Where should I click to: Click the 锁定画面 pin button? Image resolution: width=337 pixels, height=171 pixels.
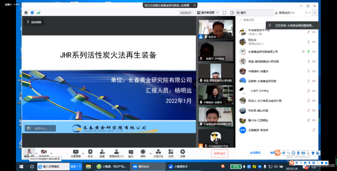click(34, 22)
